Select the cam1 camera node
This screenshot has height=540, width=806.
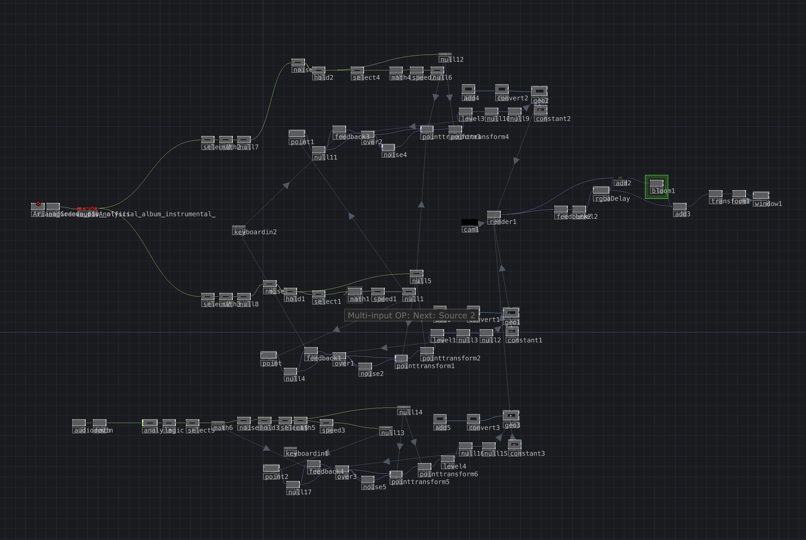[470, 222]
